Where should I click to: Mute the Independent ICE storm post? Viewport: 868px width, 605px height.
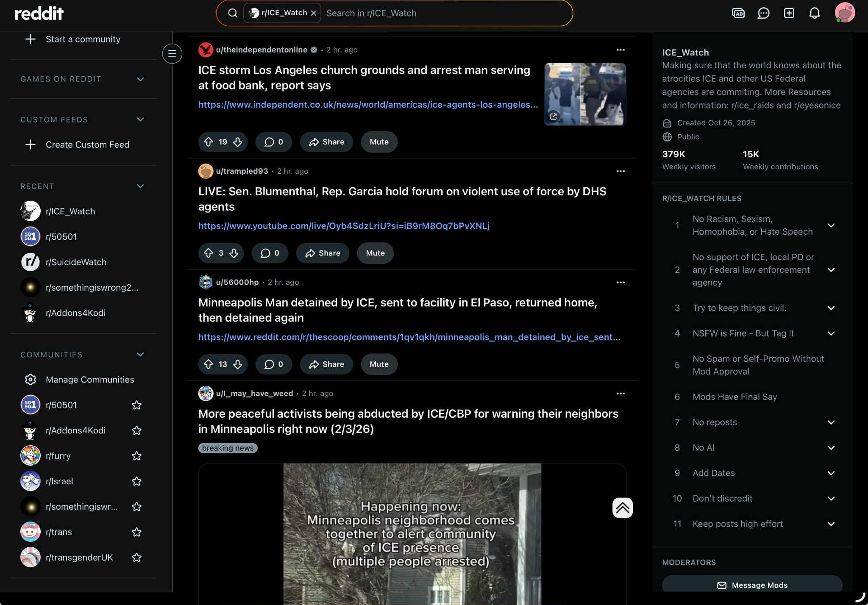(x=379, y=142)
